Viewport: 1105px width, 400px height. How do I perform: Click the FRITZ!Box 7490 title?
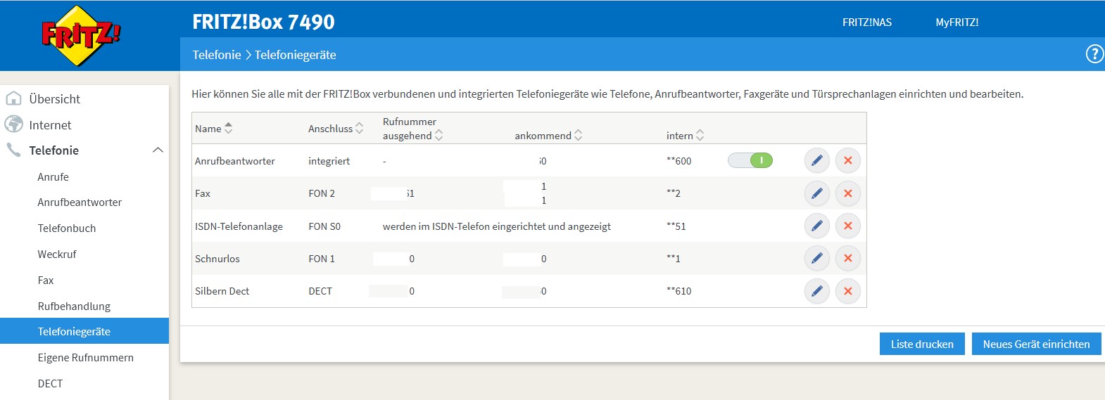tap(263, 22)
